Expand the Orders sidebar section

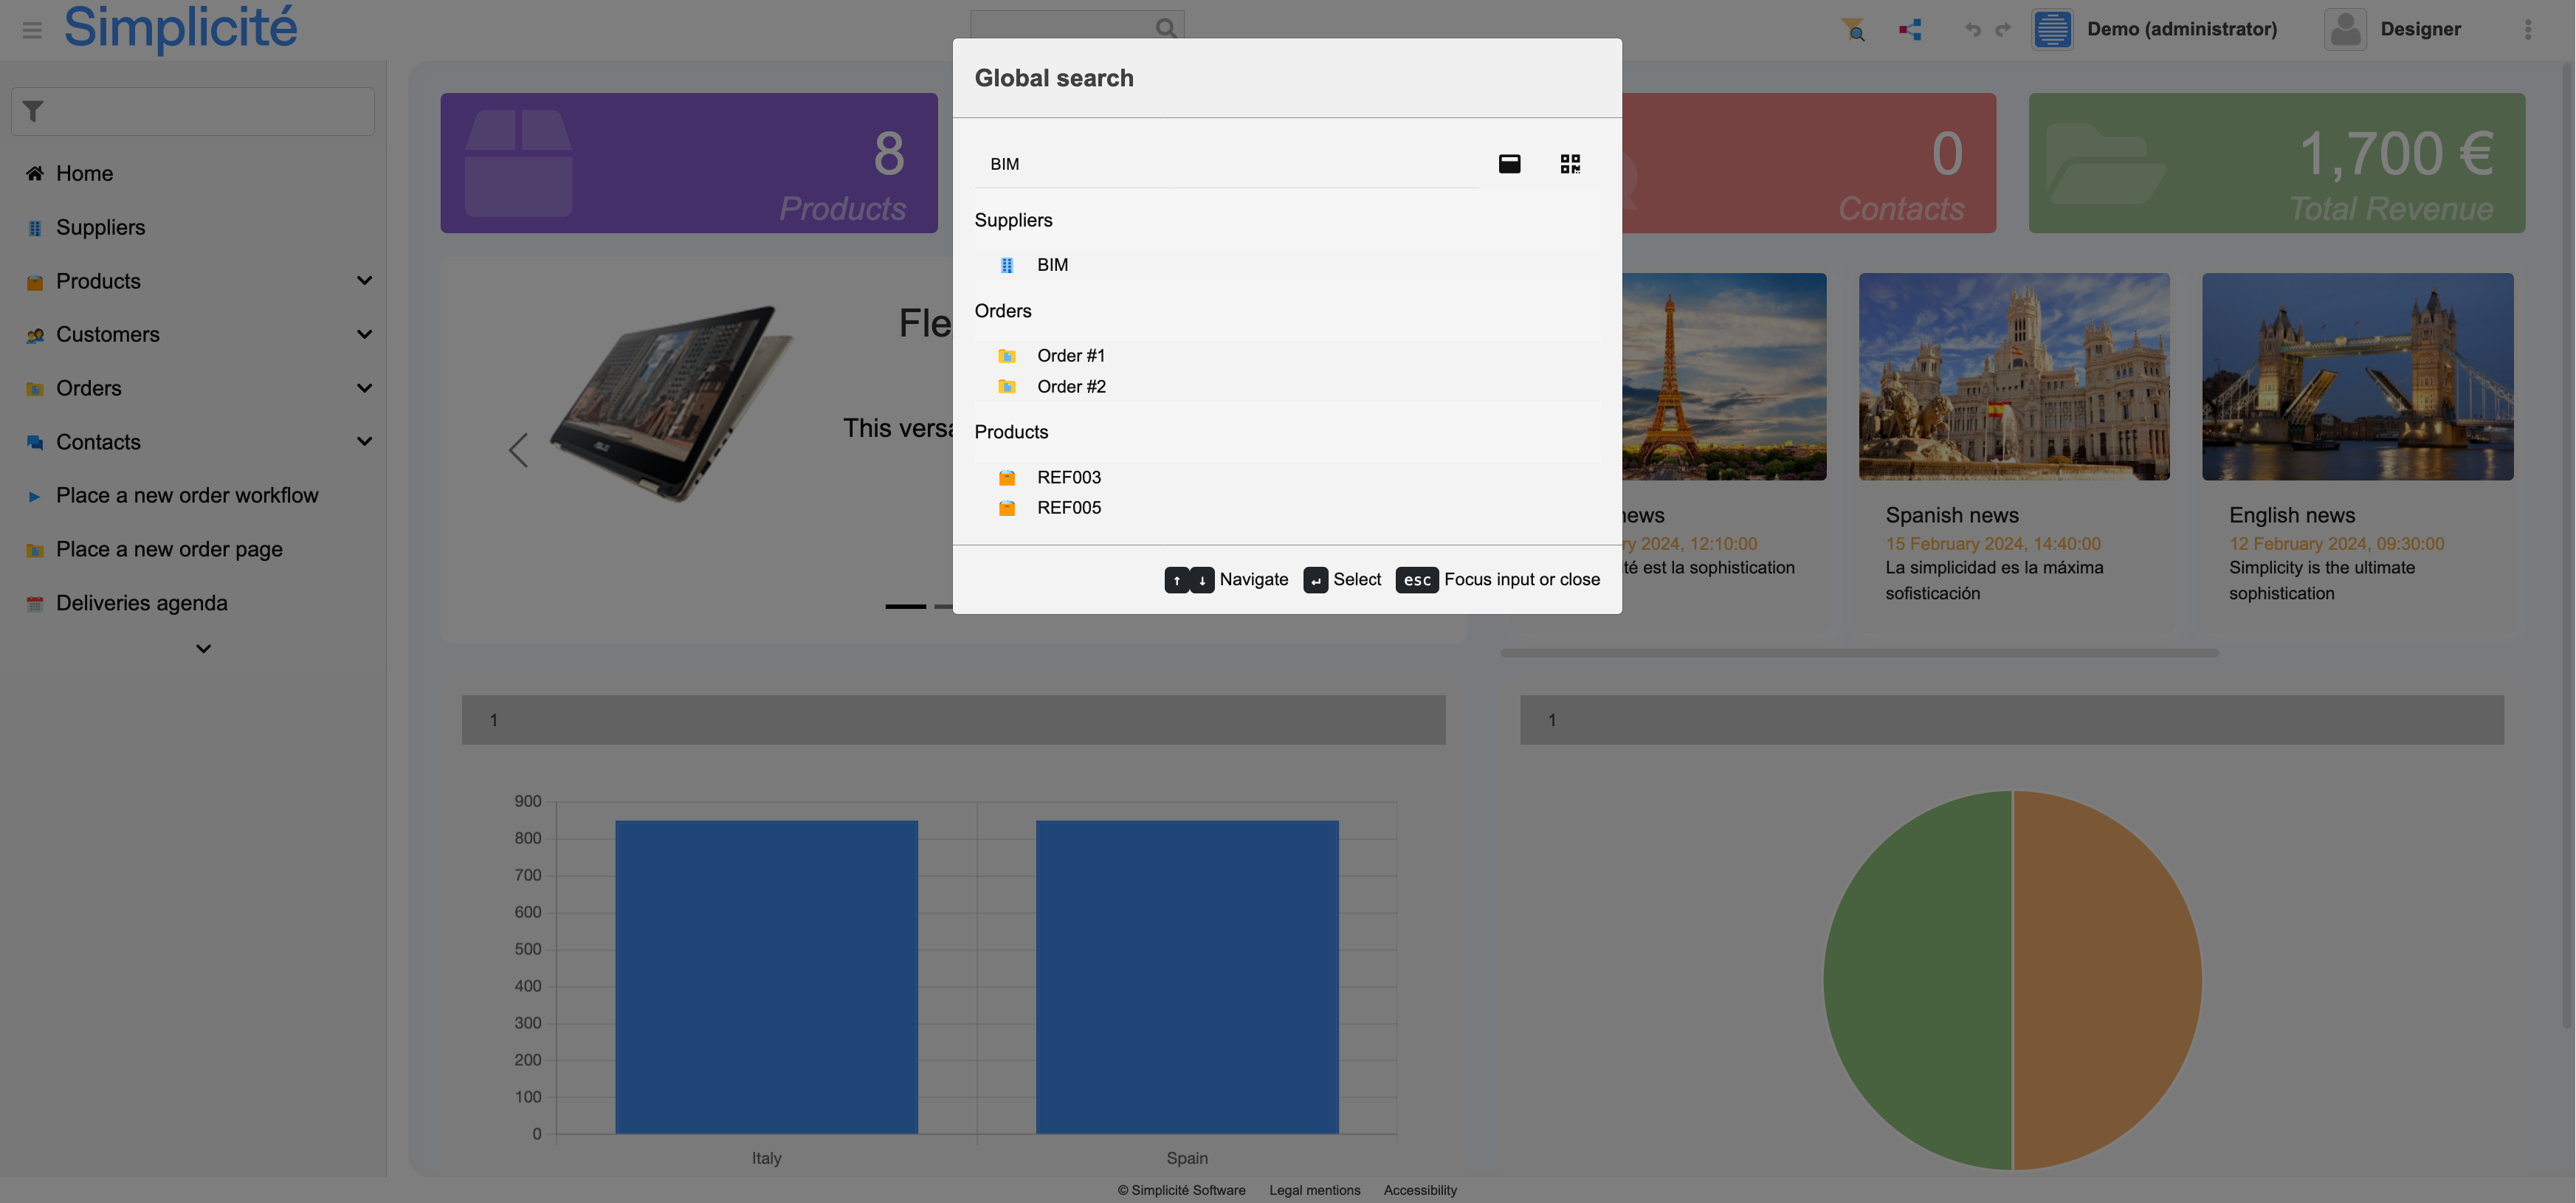364,388
